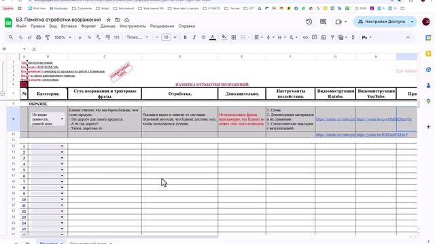This screenshot has width=435, height=244.
Task: Format as percent
Action: 89,37
